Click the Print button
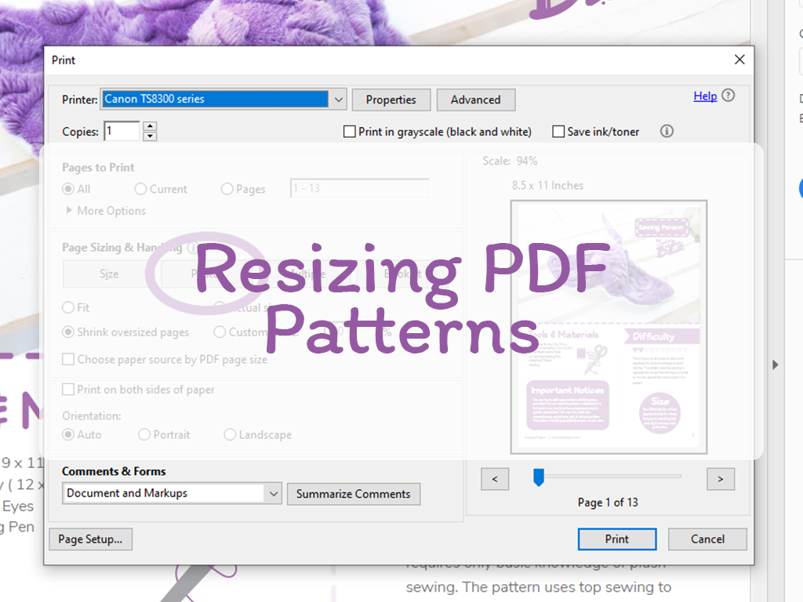This screenshot has height=602, width=803. click(616, 539)
